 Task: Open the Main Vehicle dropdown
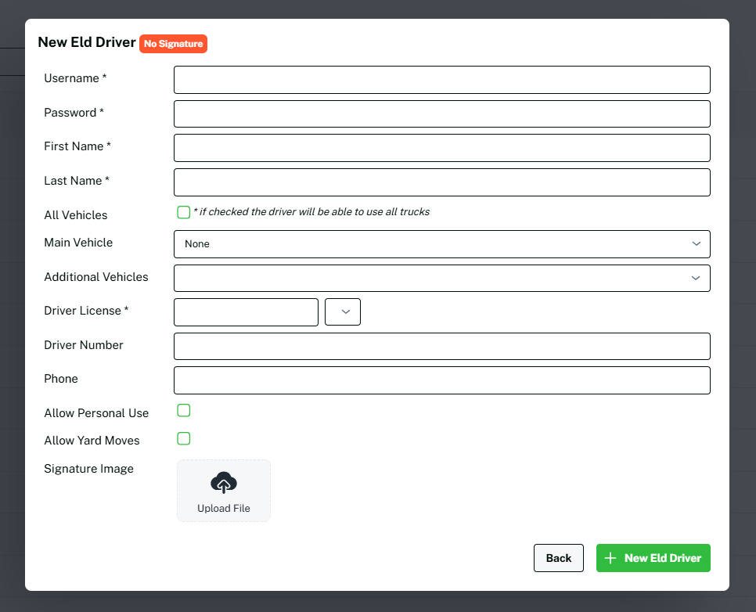coord(441,244)
